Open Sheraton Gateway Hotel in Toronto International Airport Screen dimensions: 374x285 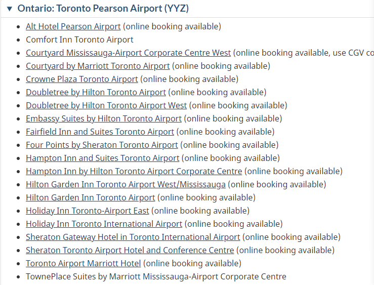click(133, 237)
